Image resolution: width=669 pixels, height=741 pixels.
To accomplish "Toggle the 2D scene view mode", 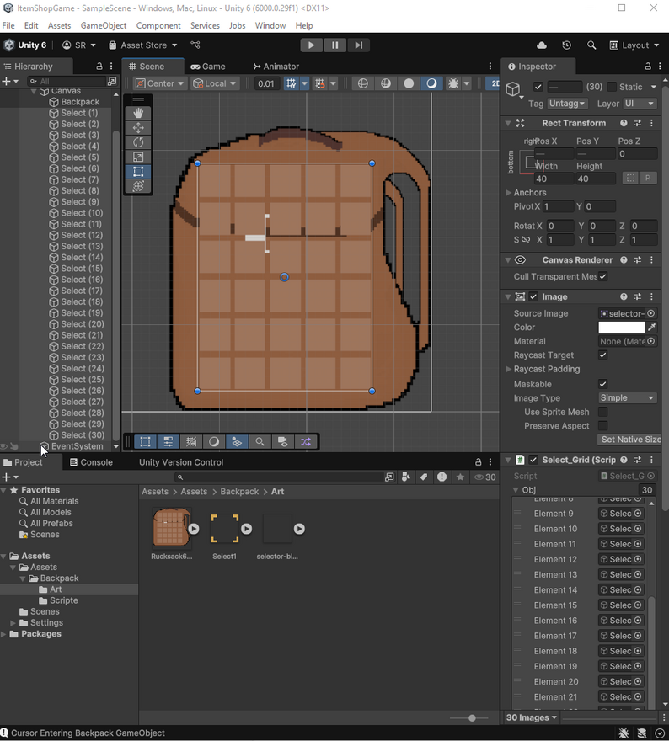I will coord(494,83).
